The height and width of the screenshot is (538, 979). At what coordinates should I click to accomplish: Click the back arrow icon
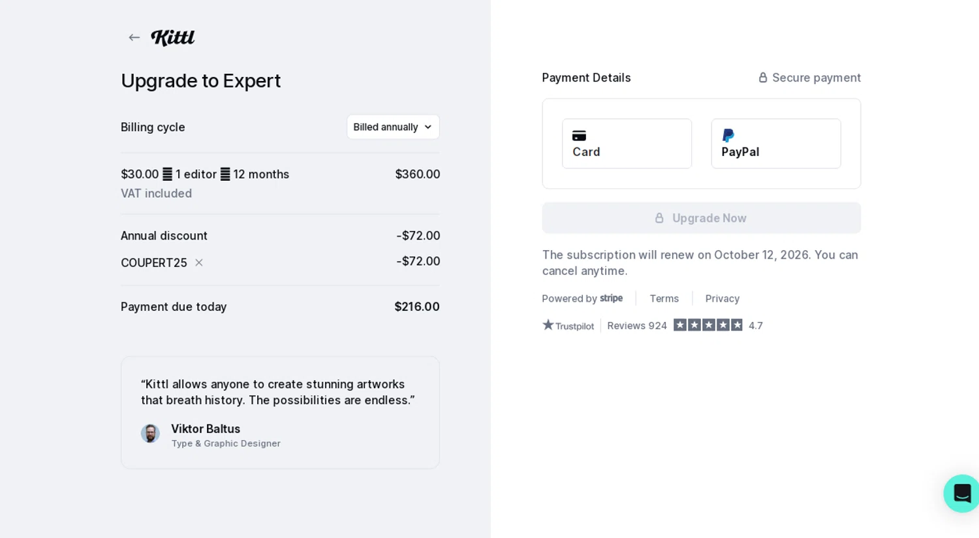[x=134, y=38]
